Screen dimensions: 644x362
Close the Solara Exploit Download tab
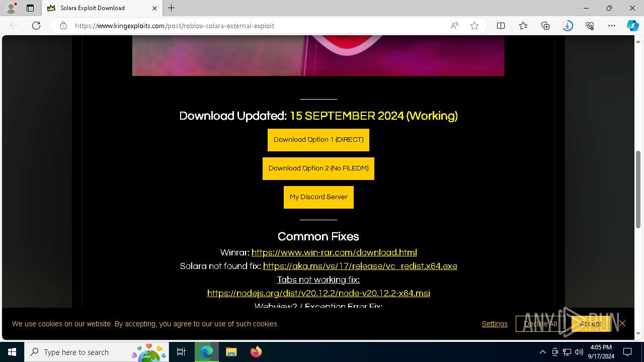pos(154,8)
